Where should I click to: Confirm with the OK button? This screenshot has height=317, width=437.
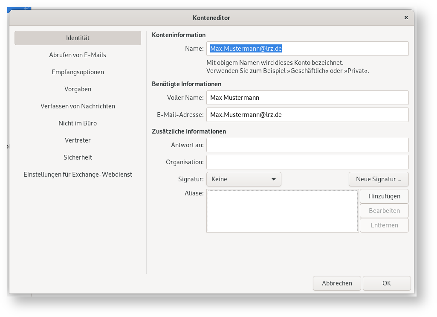click(x=386, y=283)
